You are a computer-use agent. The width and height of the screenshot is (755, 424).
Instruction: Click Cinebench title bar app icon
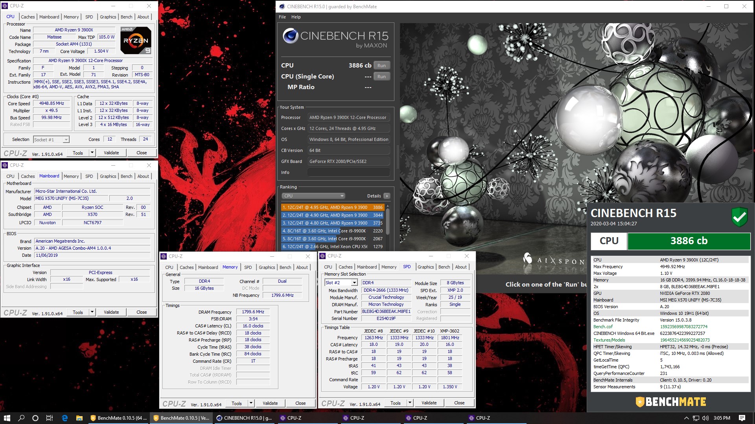[x=282, y=6]
